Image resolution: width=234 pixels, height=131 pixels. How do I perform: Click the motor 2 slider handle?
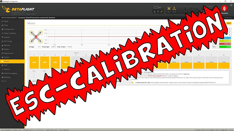44,71
